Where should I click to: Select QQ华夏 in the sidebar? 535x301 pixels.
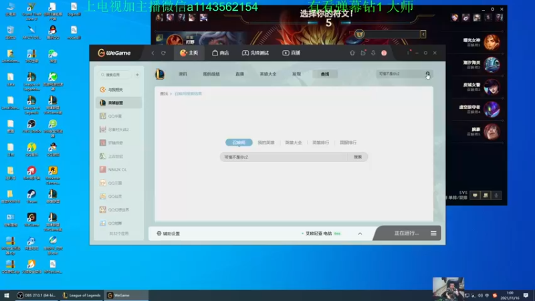coord(119,116)
